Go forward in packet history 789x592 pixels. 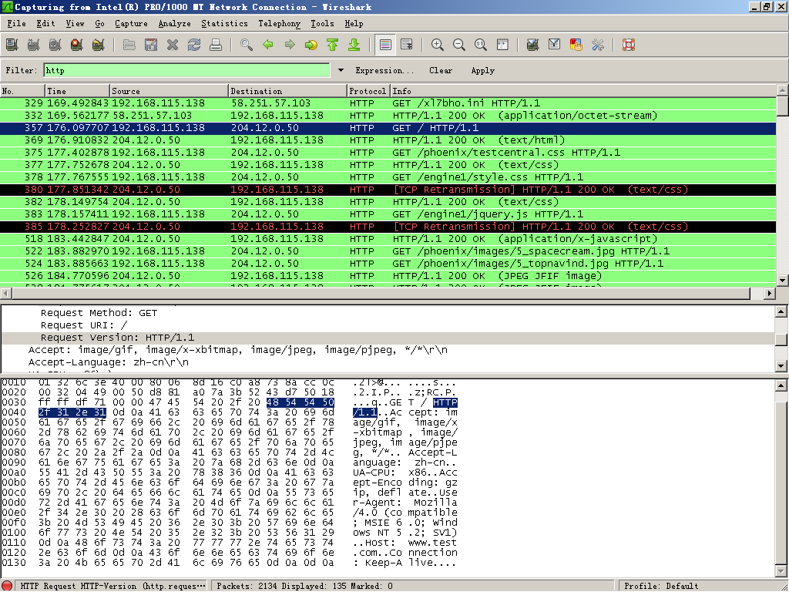(290, 45)
